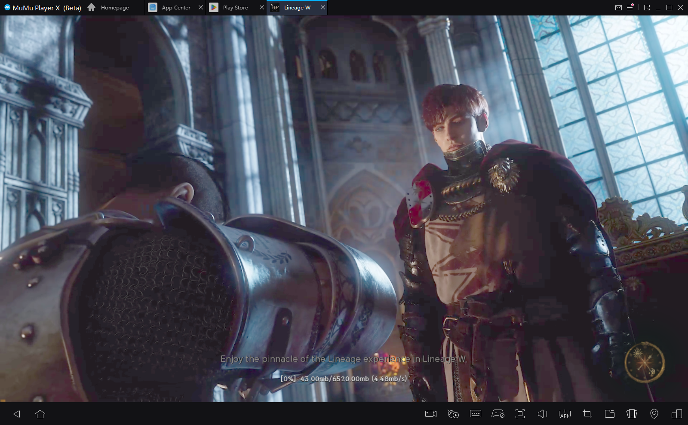Viewport: 688px width, 425px height.
Task: Tap the Android home button
Action: (x=40, y=414)
